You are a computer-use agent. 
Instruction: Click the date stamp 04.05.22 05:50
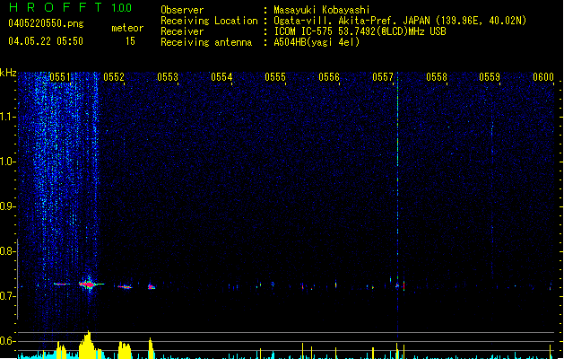(46, 41)
